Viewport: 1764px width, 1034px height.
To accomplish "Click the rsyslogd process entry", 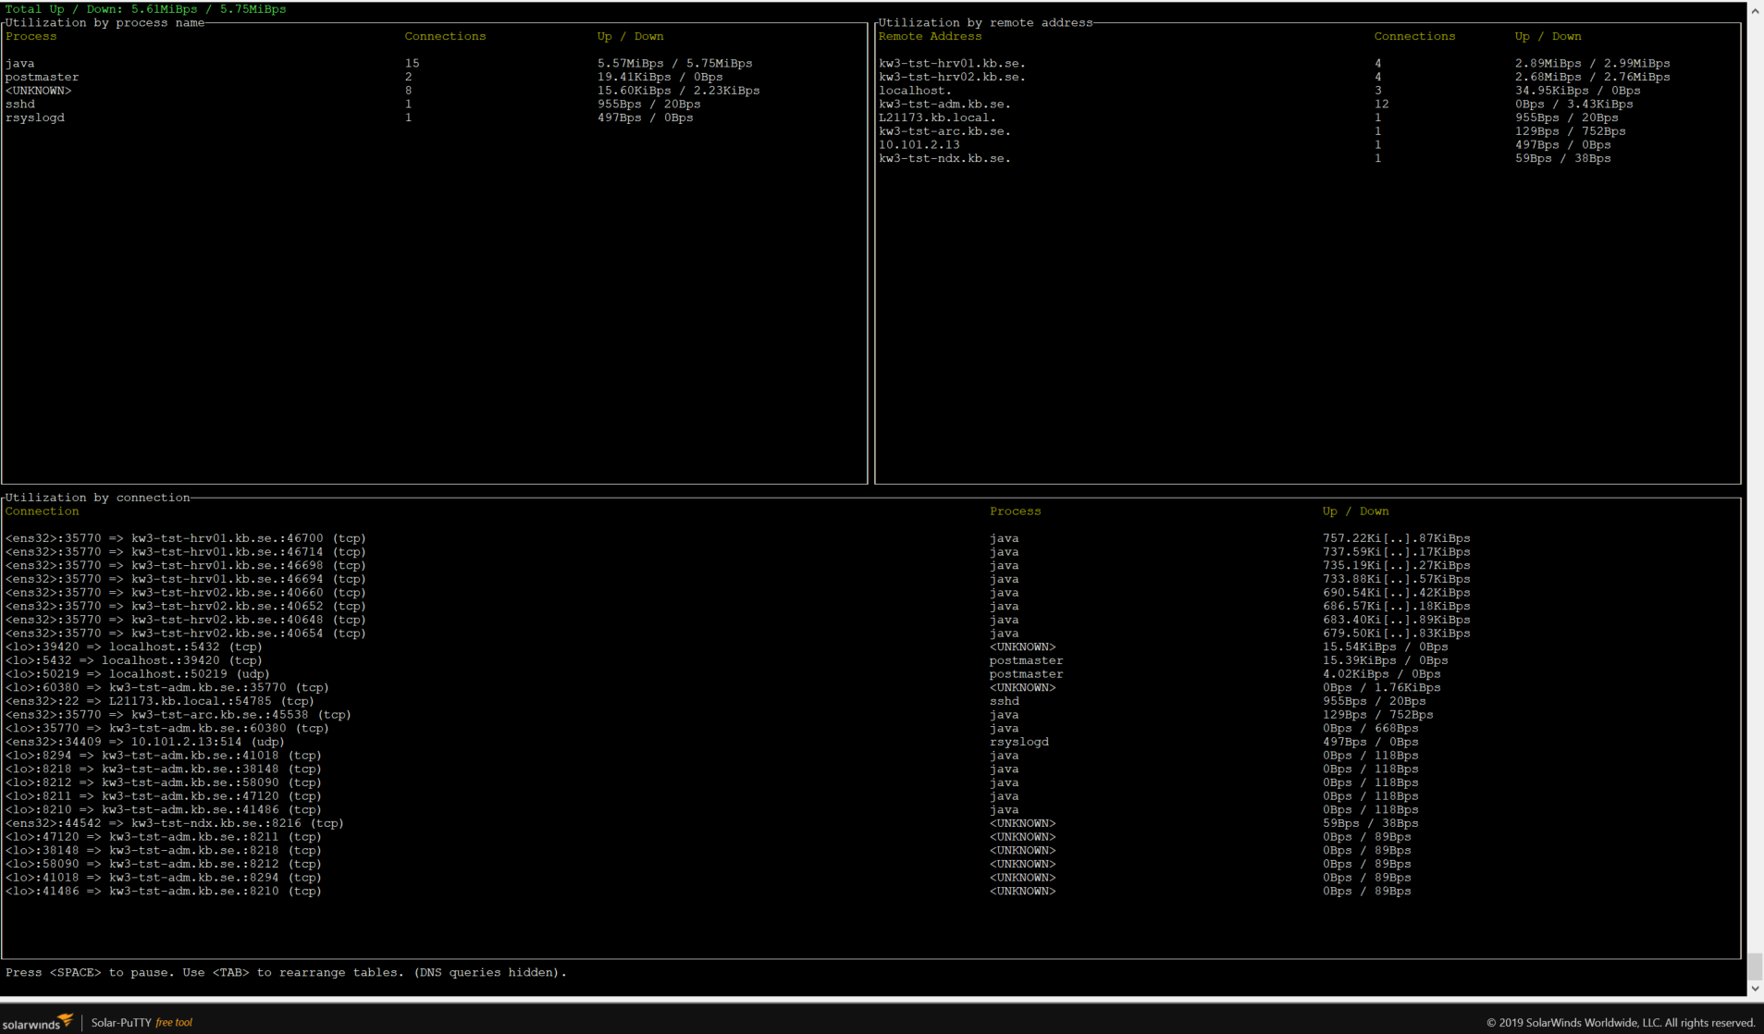I will coord(35,118).
